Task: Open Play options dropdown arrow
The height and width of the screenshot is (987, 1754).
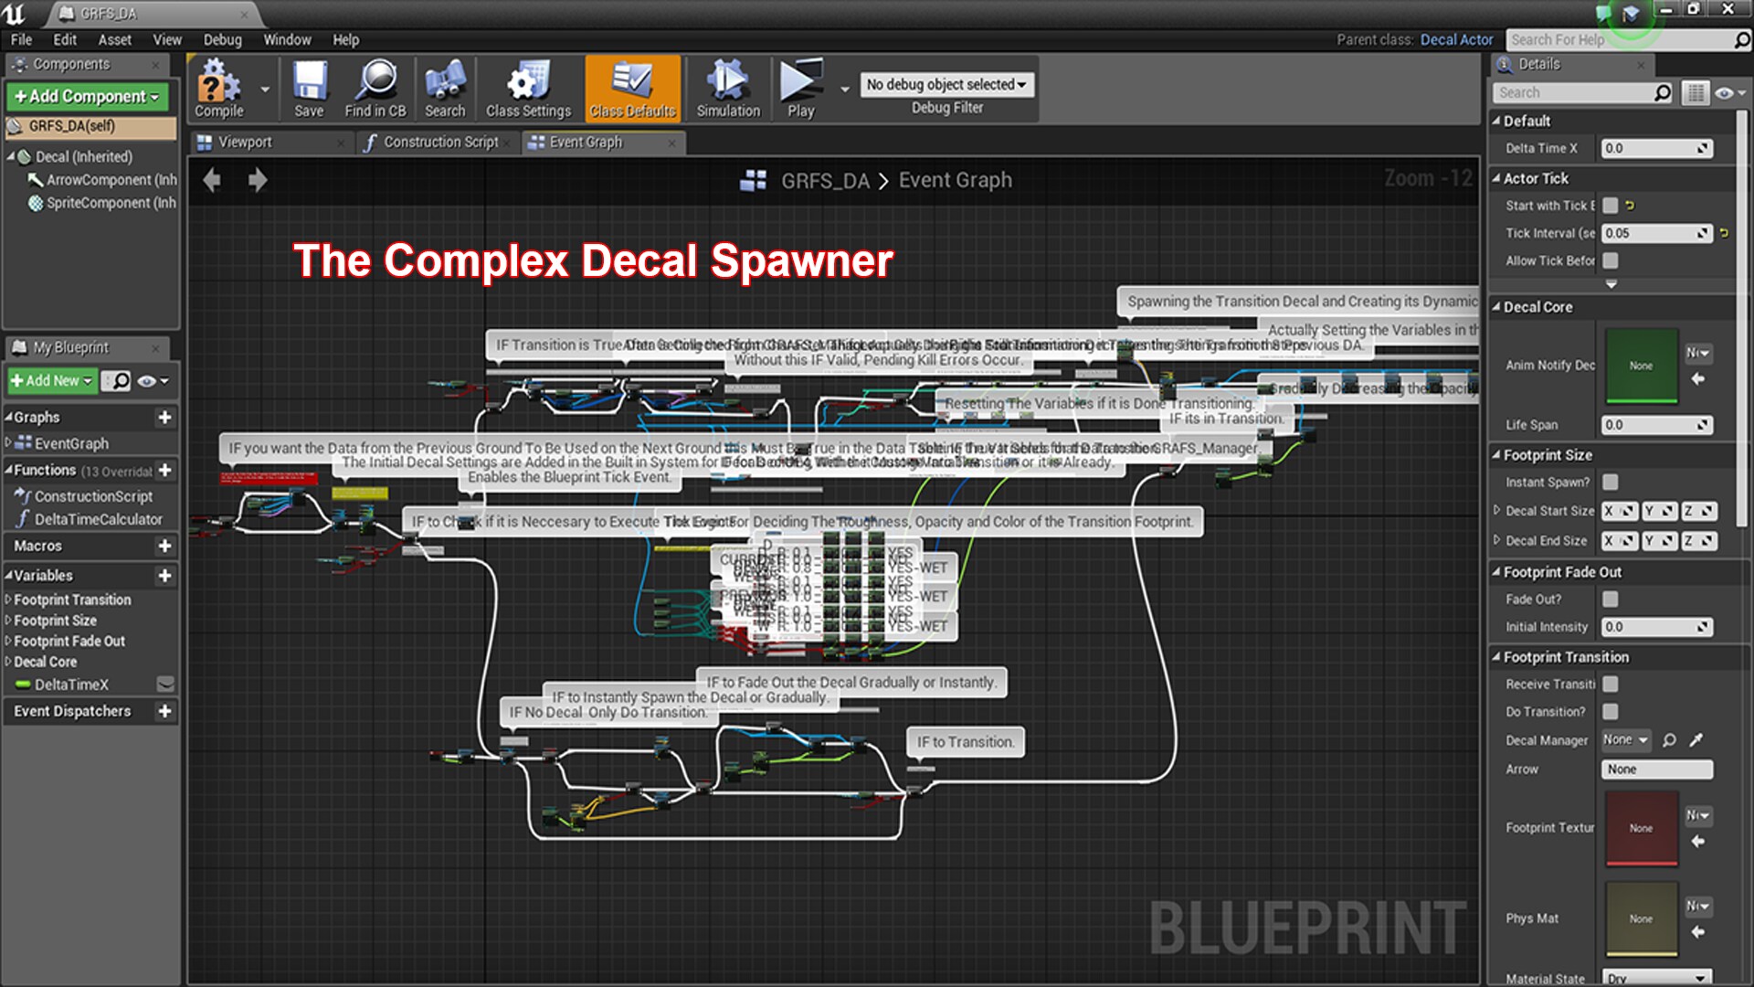Action: pos(844,90)
